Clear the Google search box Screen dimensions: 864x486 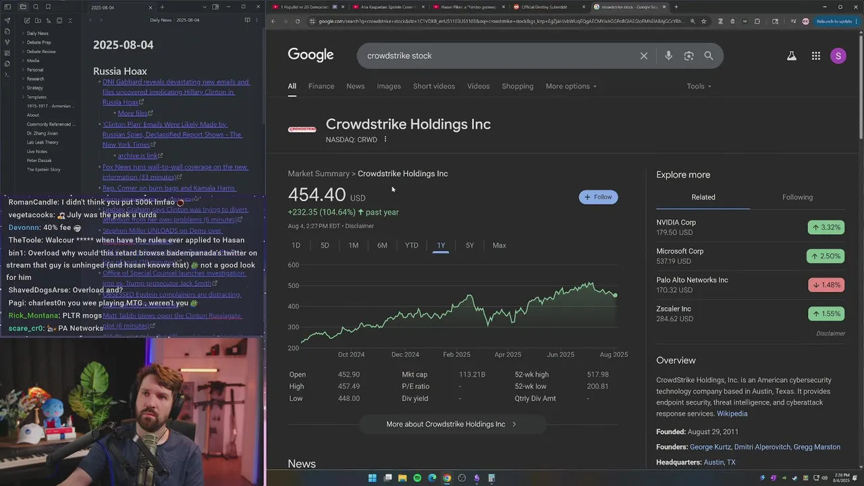point(644,56)
